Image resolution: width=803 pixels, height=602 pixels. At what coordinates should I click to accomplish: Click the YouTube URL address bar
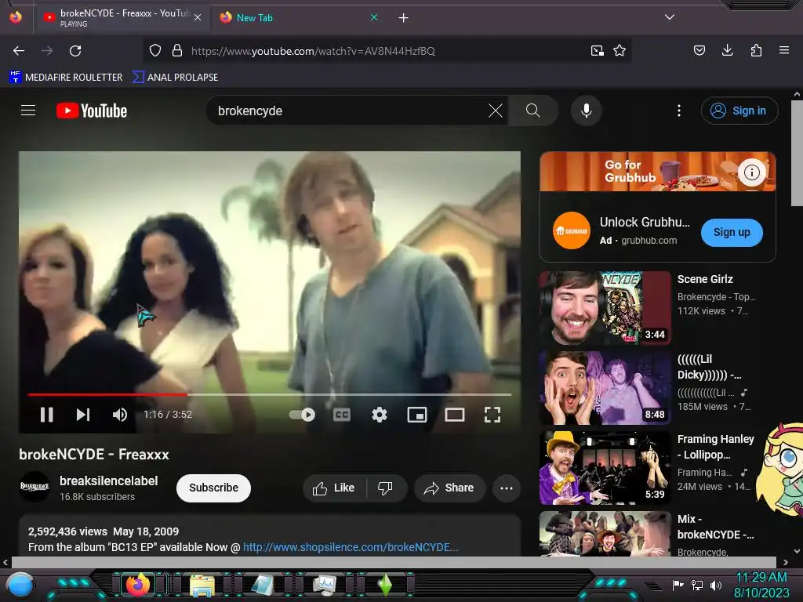[387, 51]
